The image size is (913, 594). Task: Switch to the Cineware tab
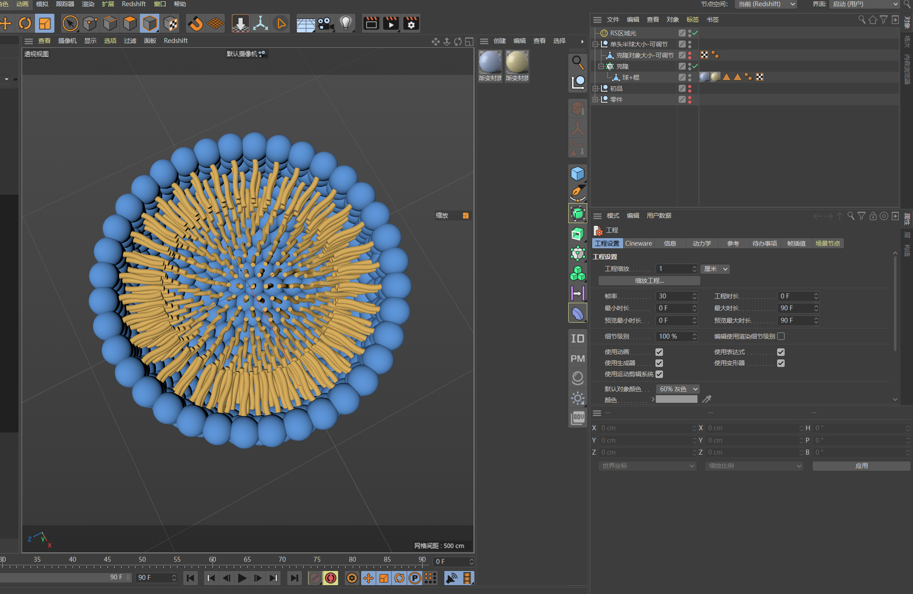point(638,243)
